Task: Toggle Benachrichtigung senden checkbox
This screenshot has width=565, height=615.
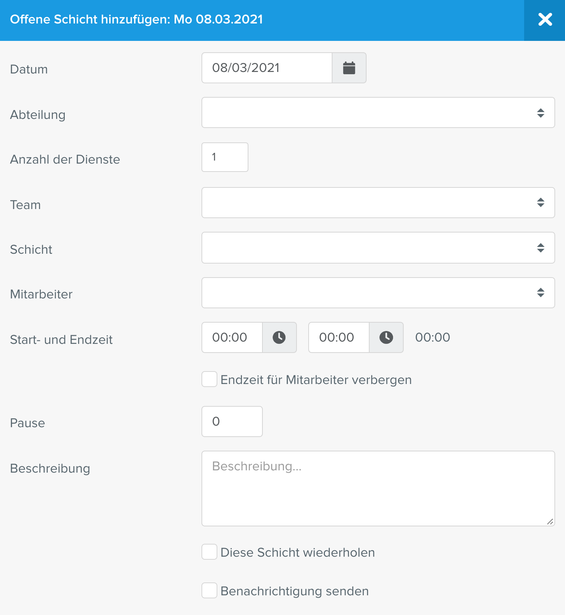Action: (209, 590)
